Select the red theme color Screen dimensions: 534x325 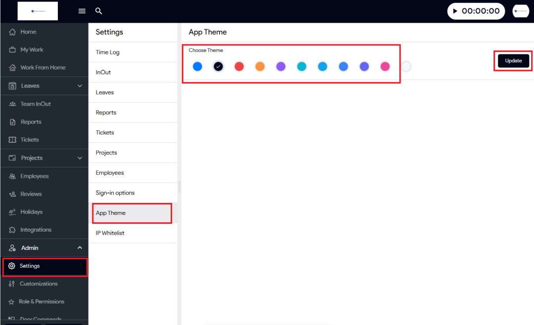(239, 66)
